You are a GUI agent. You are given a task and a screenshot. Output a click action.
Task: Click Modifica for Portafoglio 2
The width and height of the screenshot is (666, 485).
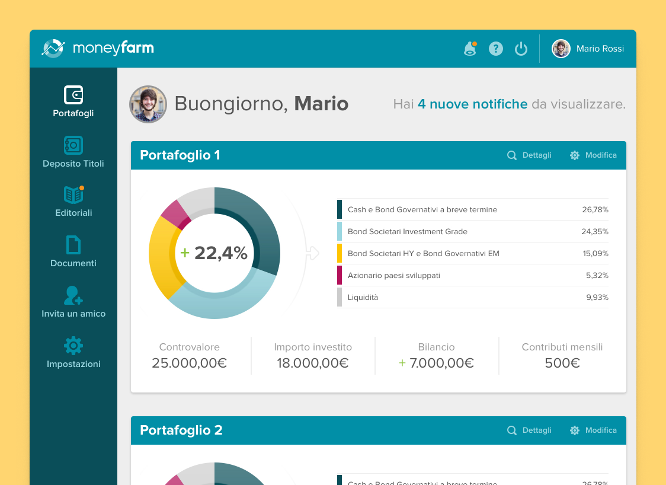point(601,430)
